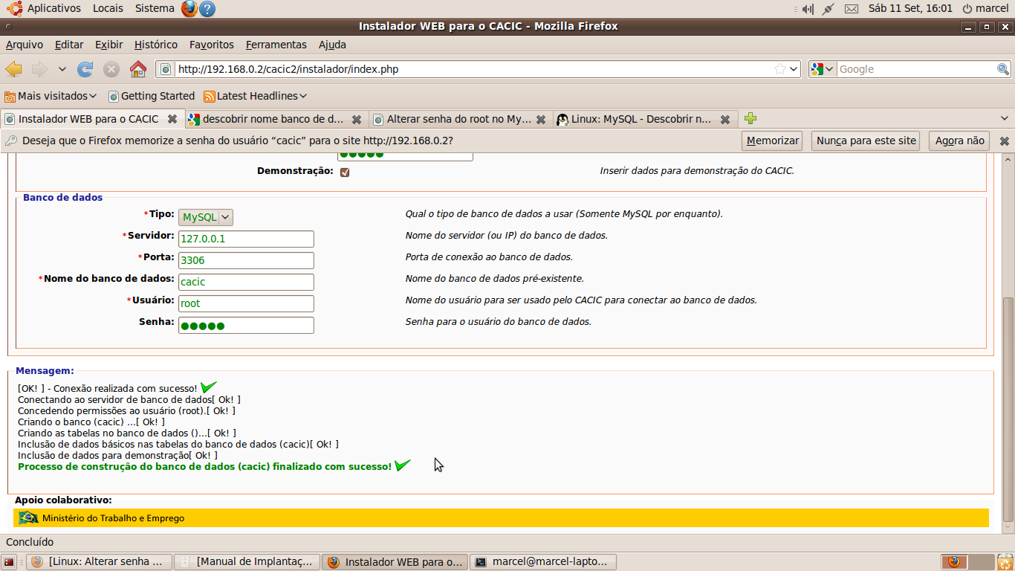The width and height of the screenshot is (1015, 571).
Task: Open the Mais visitados bookmarks folder
Action: [51, 96]
